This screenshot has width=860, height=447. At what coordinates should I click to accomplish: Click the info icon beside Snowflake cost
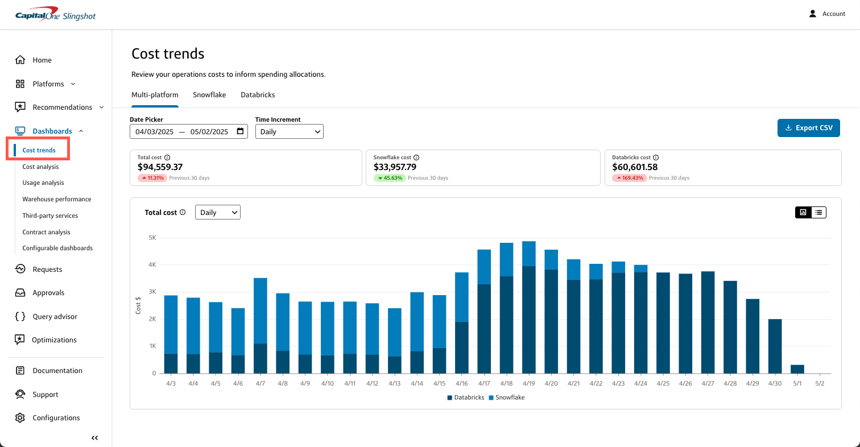[416, 158]
